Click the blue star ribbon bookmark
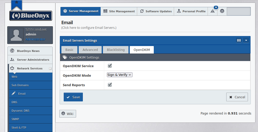 17,5
